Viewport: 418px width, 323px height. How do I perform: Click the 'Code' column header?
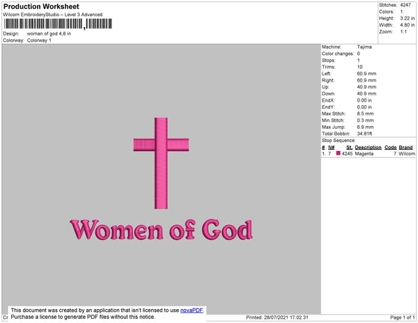tap(391, 148)
